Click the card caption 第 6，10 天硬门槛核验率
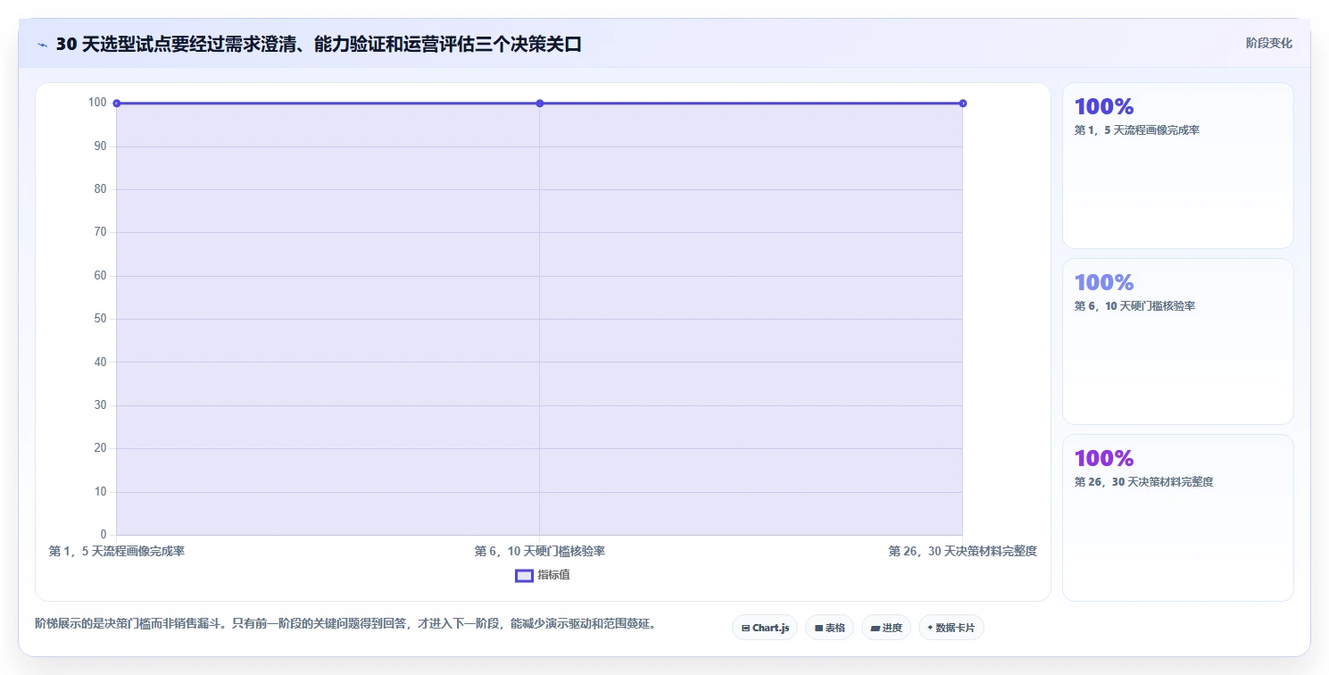Screen dimensions: 1329x675 [1134, 306]
